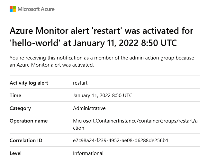The image size is (208, 155).
Task: Select the 'Correlation ID' row label
Action: pyautogui.click(x=26, y=141)
